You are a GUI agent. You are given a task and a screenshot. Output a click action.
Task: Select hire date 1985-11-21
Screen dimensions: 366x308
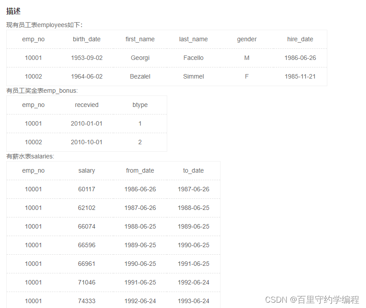300,76
